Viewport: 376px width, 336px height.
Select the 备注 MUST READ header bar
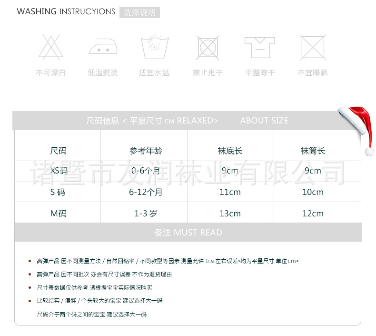click(x=188, y=233)
